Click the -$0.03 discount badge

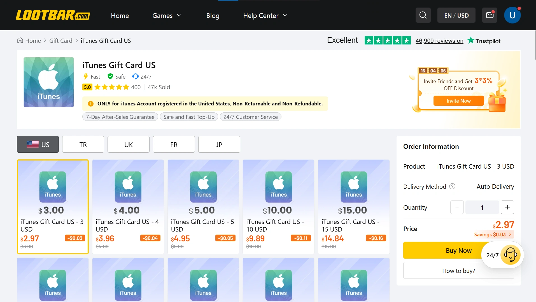click(x=75, y=238)
